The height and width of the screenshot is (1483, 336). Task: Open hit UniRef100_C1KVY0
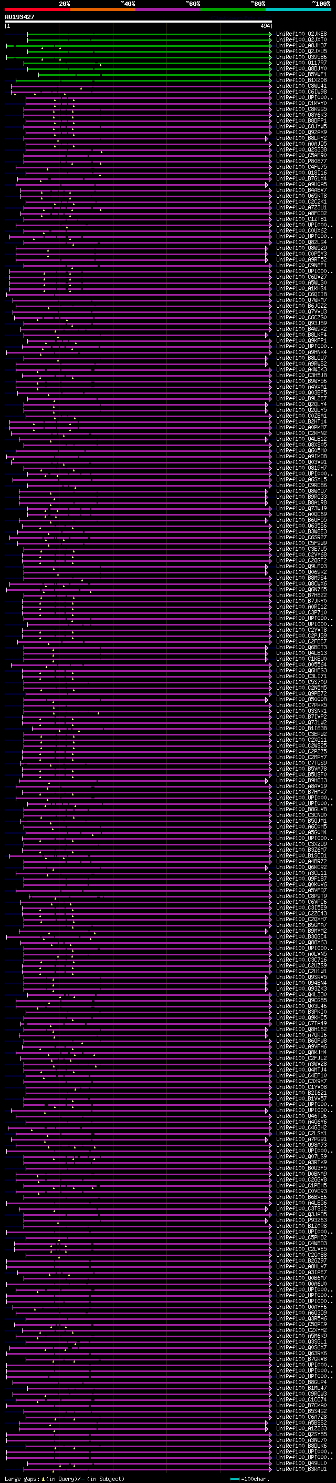tap(301, 103)
